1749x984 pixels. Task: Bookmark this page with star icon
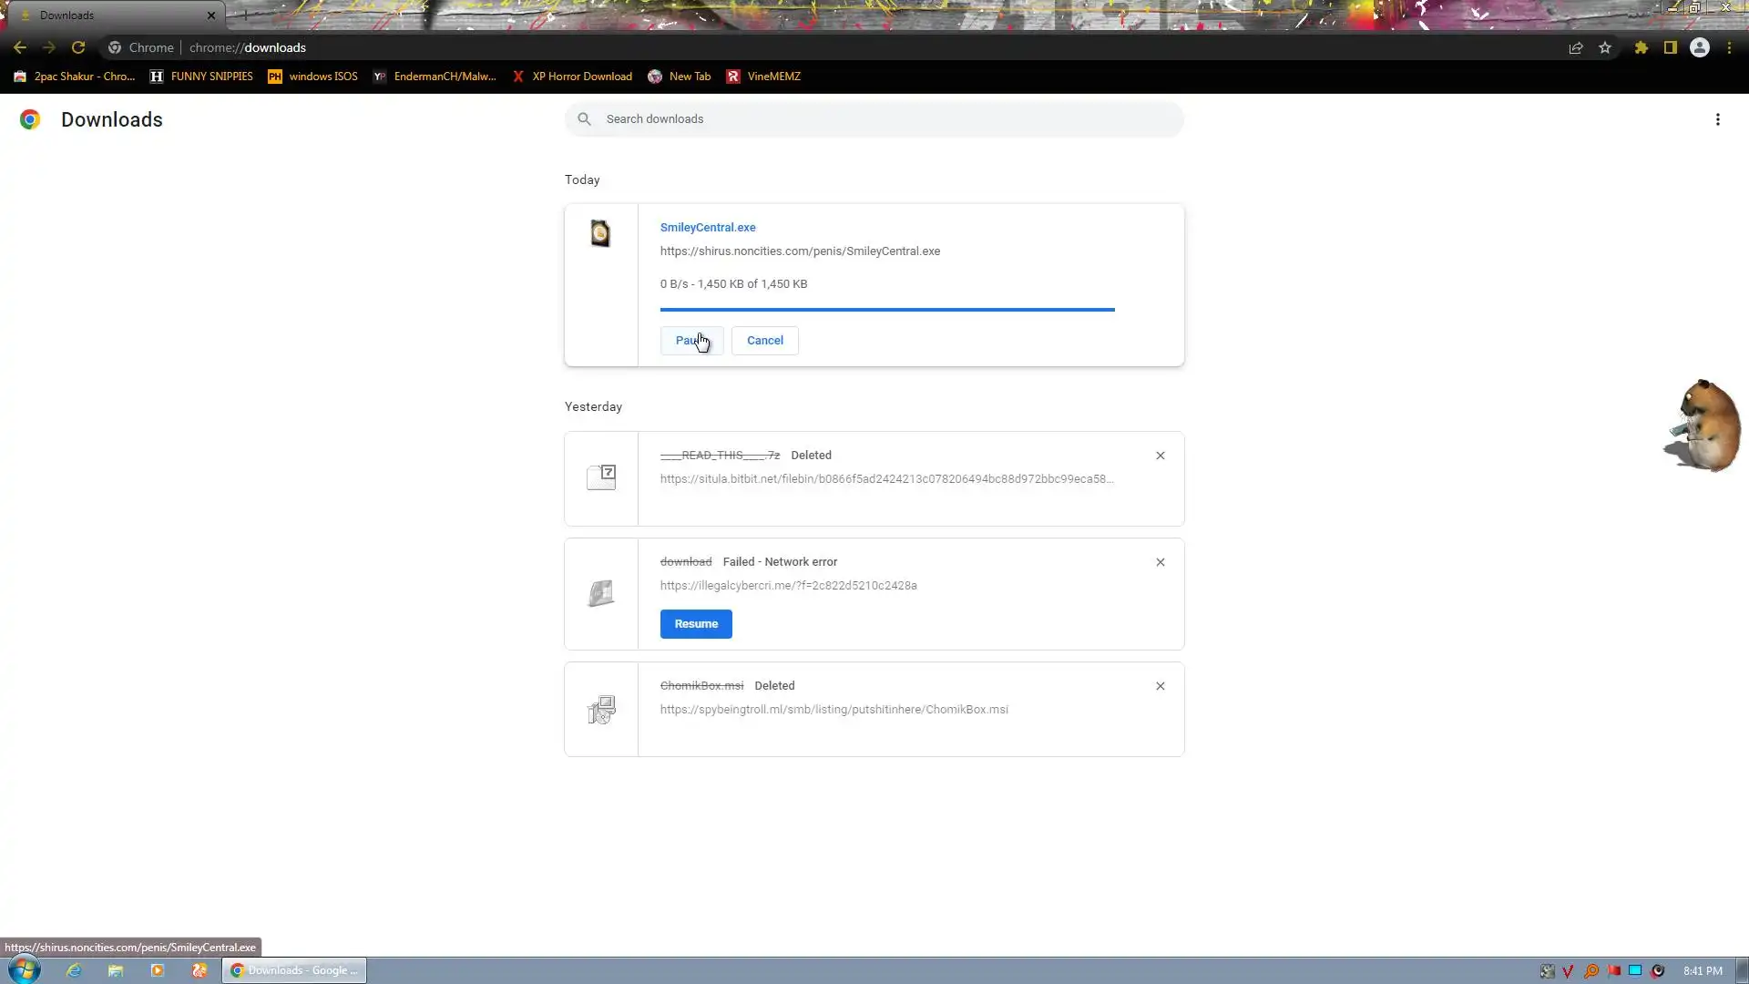pos(1605,47)
